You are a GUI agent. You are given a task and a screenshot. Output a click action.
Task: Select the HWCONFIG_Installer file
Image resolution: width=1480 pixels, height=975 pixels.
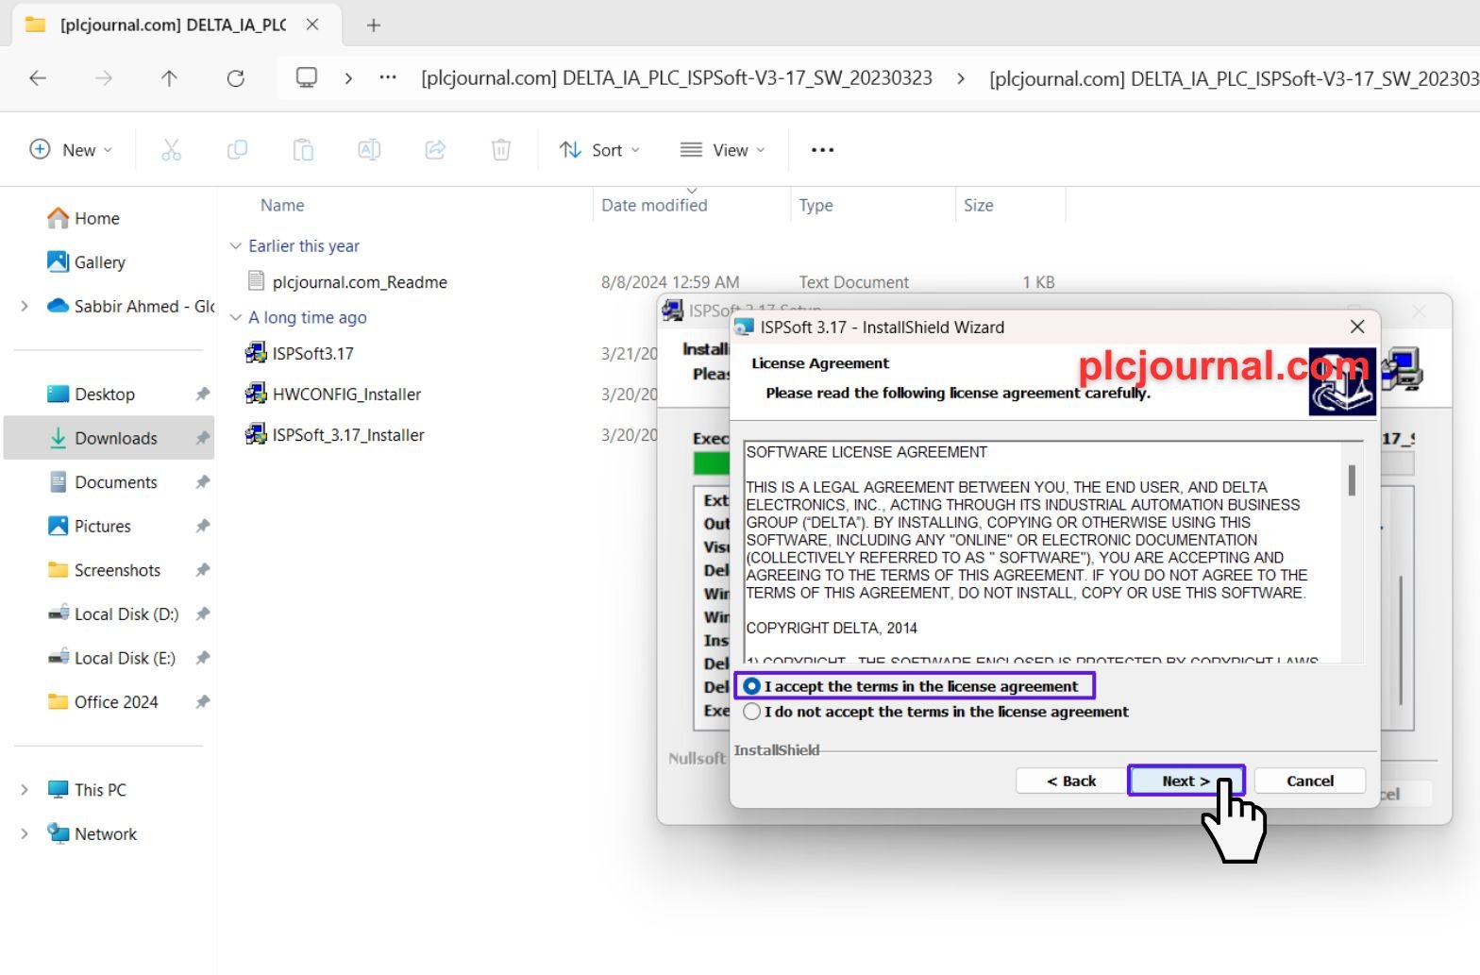click(346, 395)
